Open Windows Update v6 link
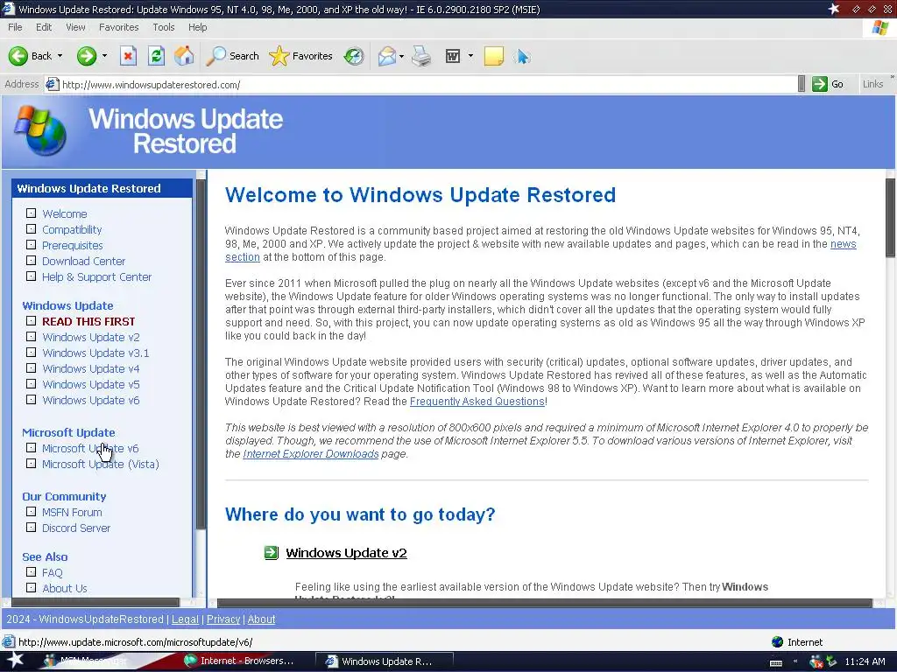 click(91, 400)
